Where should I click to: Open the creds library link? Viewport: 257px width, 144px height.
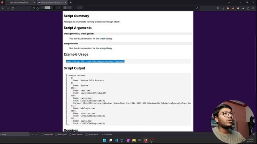click(102, 38)
